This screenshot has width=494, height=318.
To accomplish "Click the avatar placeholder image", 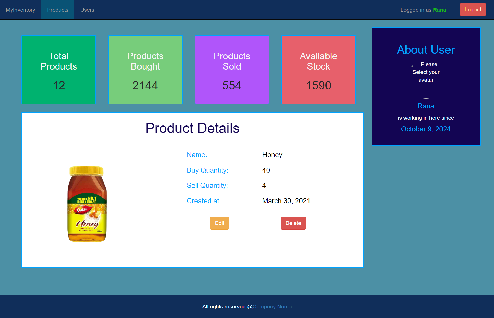I will pyautogui.click(x=426, y=79).
